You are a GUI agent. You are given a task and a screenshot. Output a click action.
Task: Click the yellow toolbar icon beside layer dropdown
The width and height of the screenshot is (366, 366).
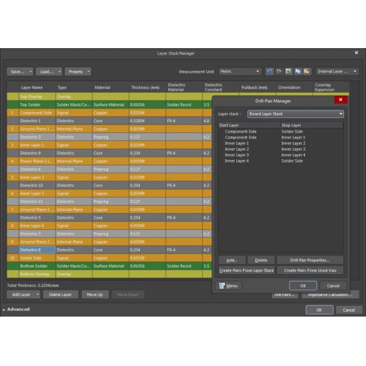(x=307, y=71)
